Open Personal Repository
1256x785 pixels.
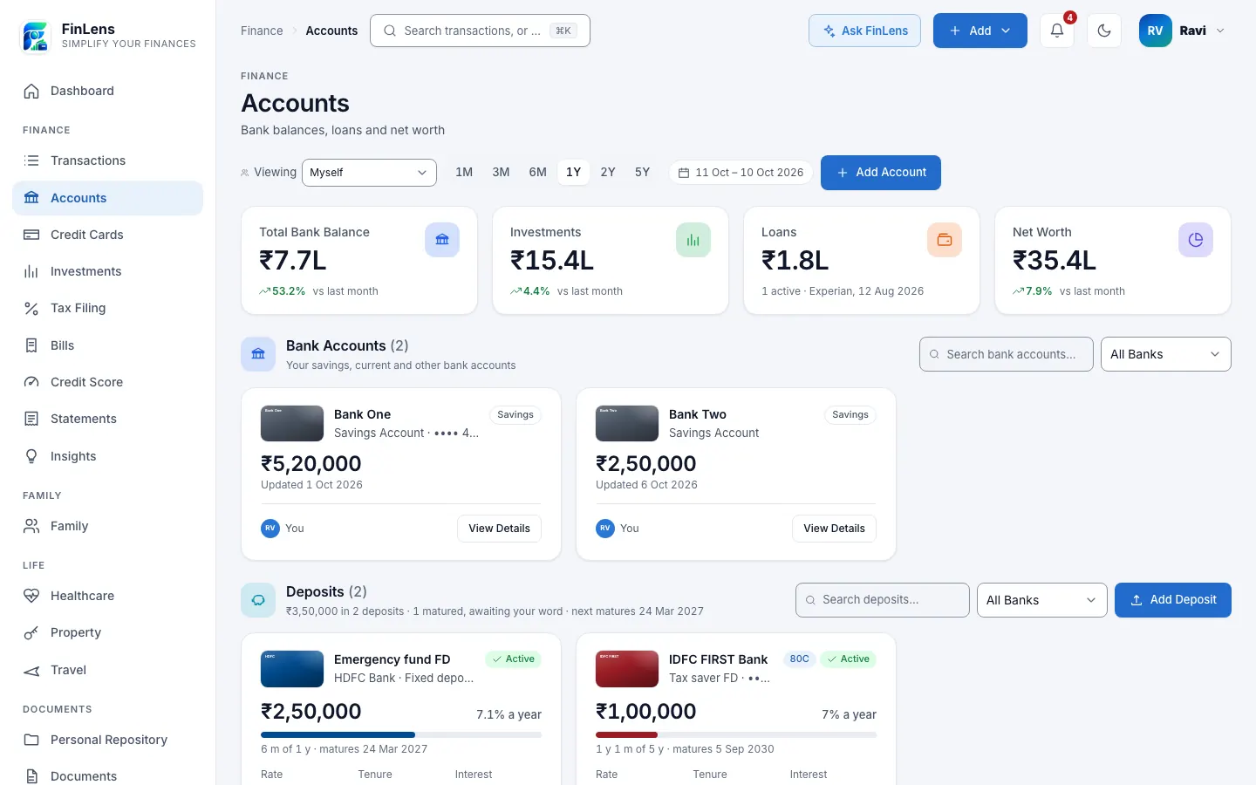[x=108, y=740]
